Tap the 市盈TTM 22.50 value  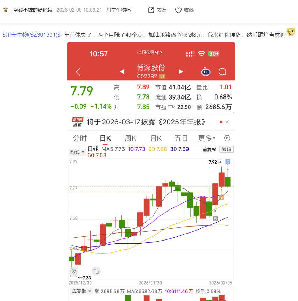pyautogui.click(x=173, y=107)
